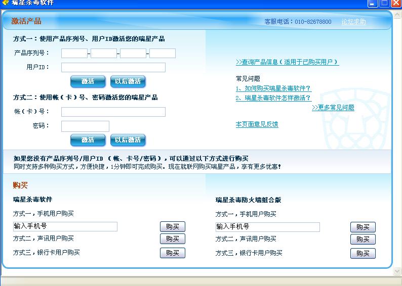402x286 pixels.
Task: Click 以后激活 button under 方式一
Action: pos(128,81)
